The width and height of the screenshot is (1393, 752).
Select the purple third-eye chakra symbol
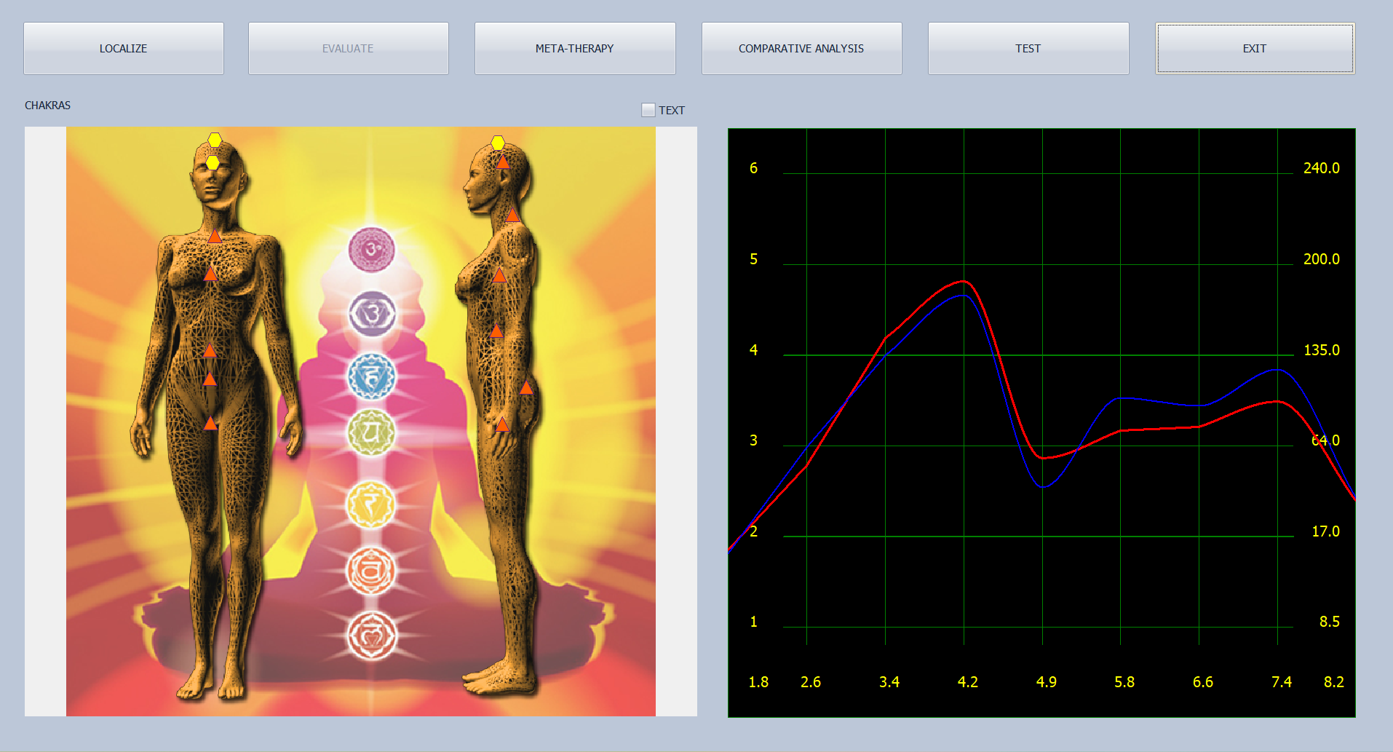372,314
